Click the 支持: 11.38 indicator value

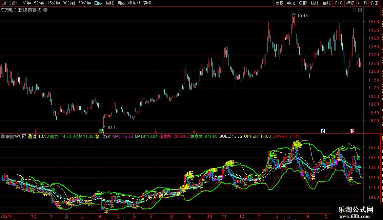(83, 136)
